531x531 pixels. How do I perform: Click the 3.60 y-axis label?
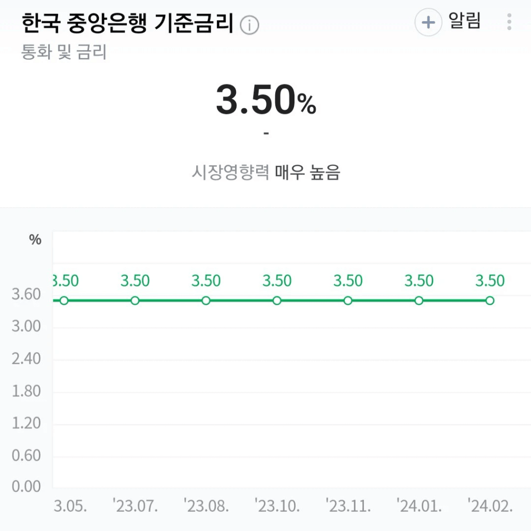point(26,294)
